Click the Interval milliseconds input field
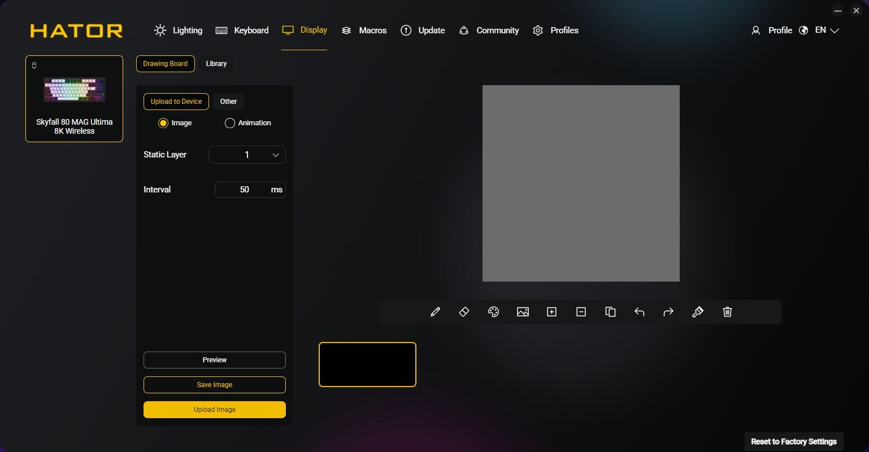The height and width of the screenshot is (452, 869). [x=244, y=190]
